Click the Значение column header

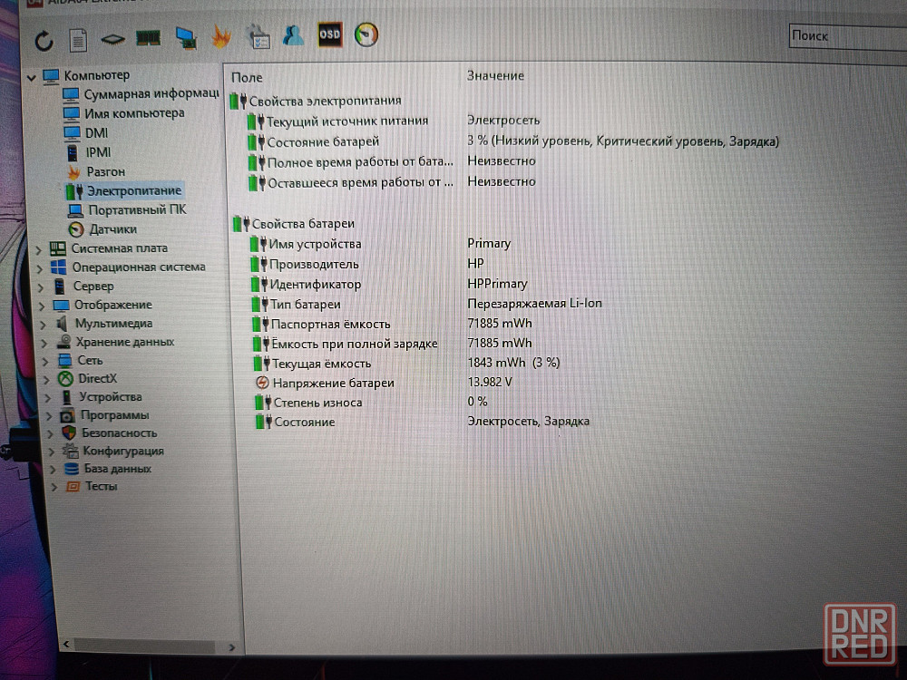point(496,76)
